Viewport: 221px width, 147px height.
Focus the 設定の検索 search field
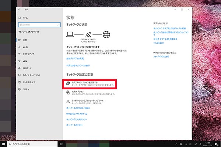[39, 25]
